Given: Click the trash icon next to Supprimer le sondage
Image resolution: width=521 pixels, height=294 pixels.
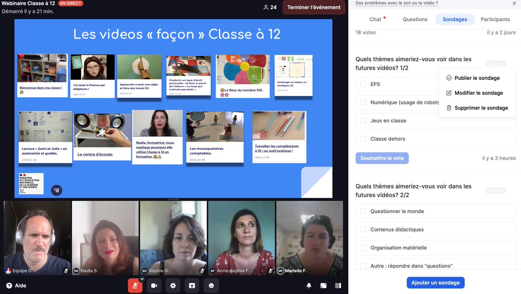Looking at the screenshot, I should [449, 108].
